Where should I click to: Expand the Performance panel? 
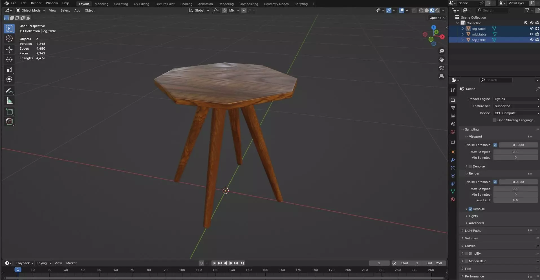[474, 276]
